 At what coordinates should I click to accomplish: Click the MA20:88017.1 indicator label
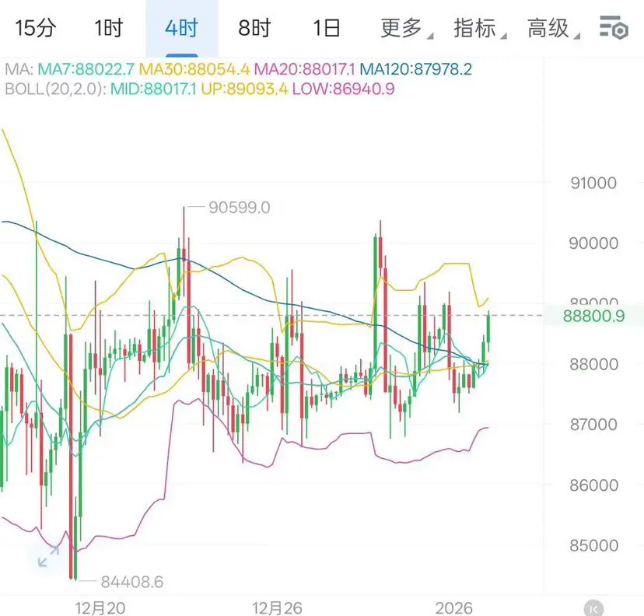[x=304, y=69]
